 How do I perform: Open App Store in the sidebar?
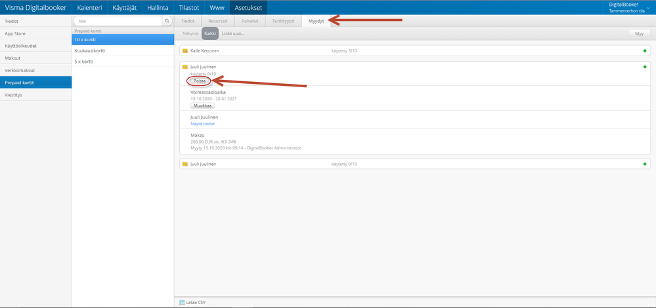point(36,33)
